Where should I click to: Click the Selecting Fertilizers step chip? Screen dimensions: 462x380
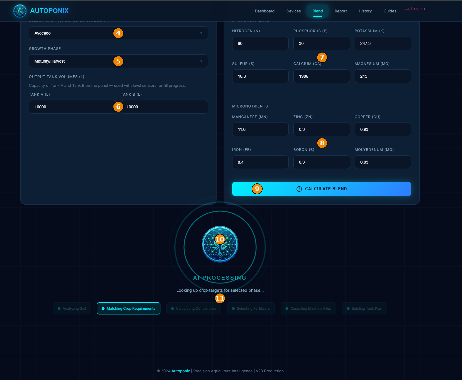tap(251, 309)
